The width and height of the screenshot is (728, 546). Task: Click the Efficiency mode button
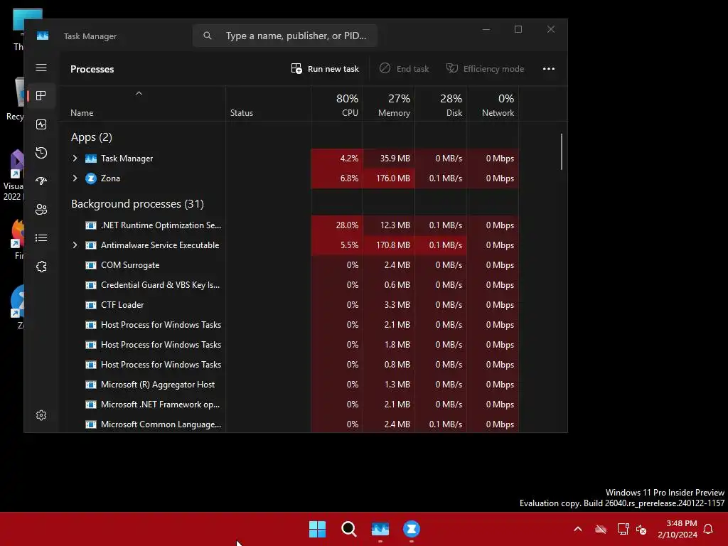485,69
